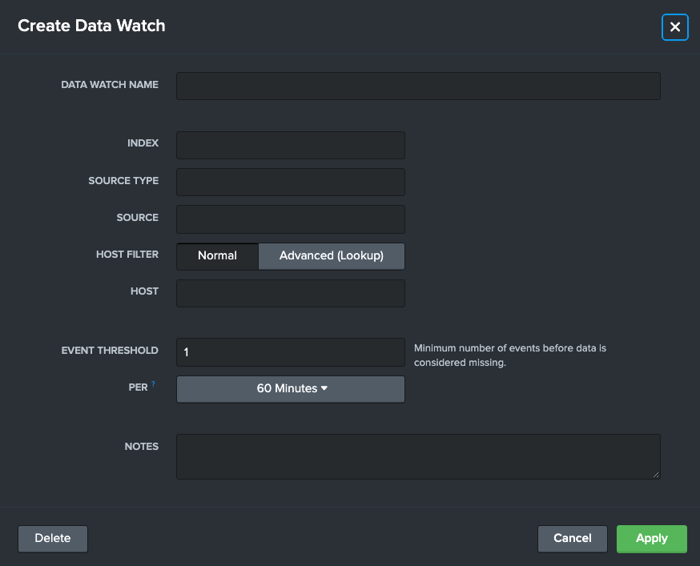Click the Create Data Watch title

91,26
